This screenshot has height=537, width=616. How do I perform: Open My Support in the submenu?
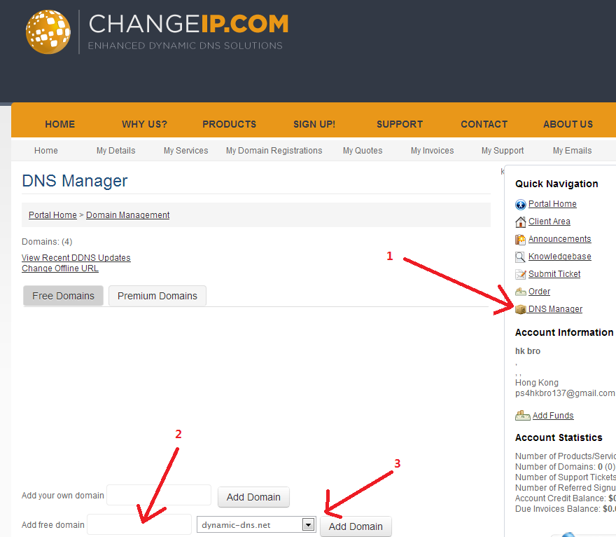[x=503, y=151]
